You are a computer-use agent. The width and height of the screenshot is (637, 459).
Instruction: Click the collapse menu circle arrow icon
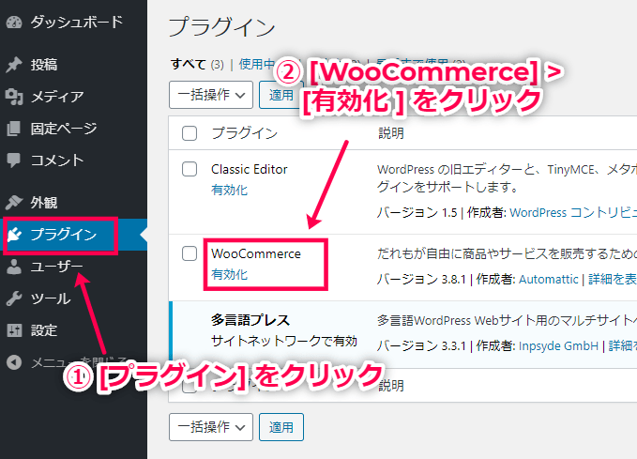[x=14, y=361]
